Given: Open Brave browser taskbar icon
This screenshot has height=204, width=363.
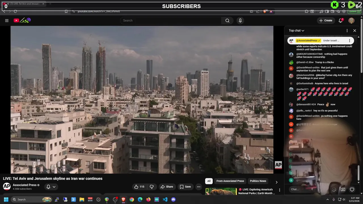Looking at the screenshot, I should coord(123,199).
